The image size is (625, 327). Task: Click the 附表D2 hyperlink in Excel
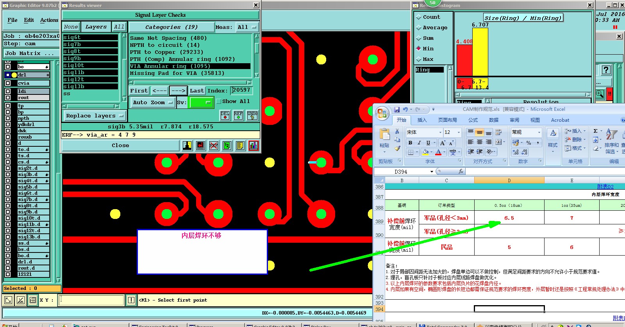[x=605, y=187]
